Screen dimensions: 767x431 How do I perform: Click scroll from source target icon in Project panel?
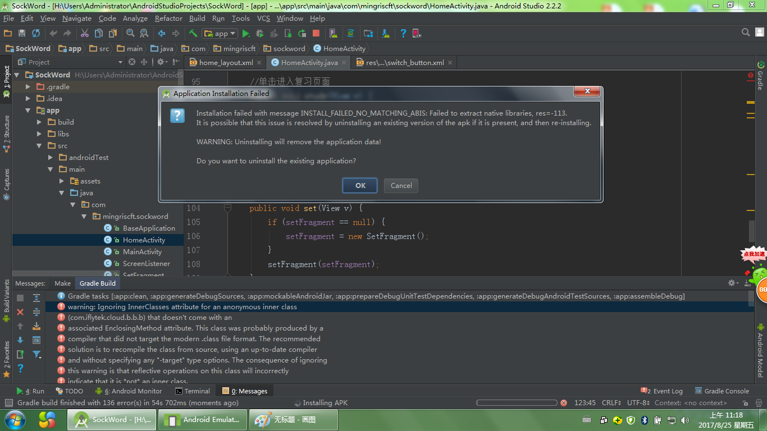[132, 62]
